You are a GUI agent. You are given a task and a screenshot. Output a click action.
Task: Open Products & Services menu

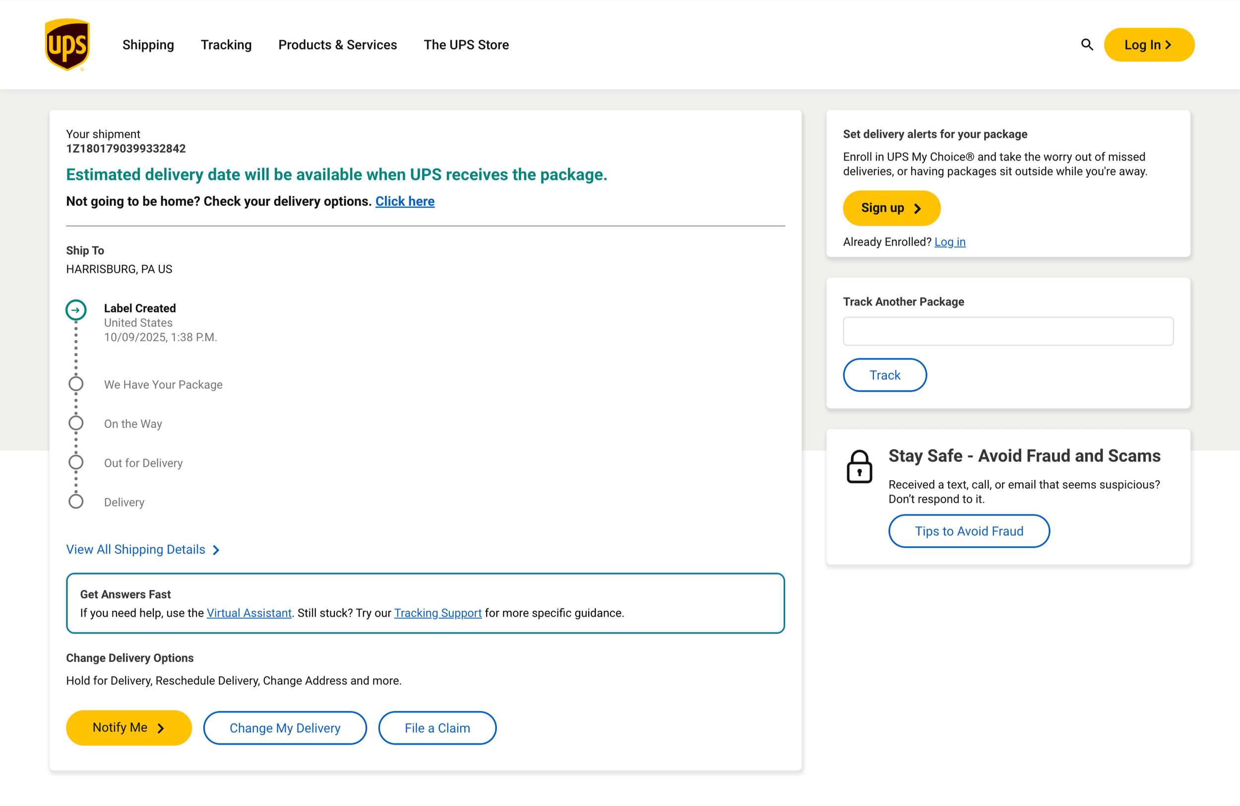338,45
